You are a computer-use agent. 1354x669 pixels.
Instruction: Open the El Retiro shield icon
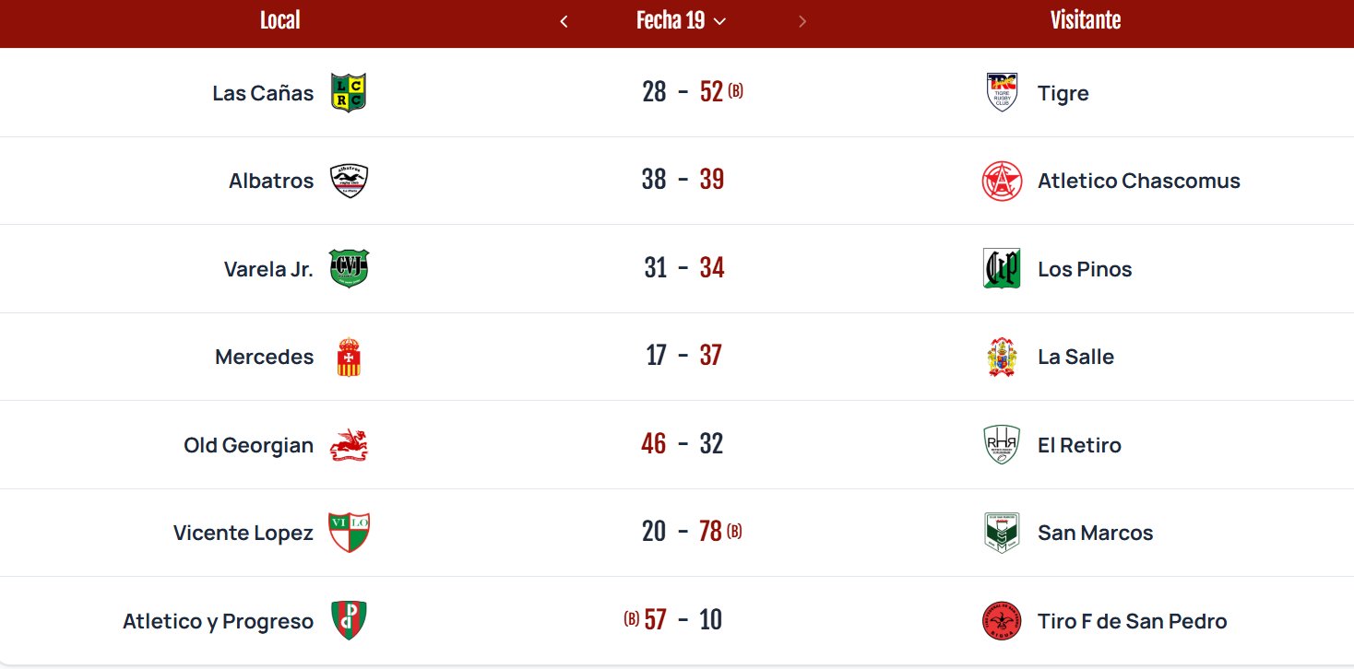pos(1002,444)
